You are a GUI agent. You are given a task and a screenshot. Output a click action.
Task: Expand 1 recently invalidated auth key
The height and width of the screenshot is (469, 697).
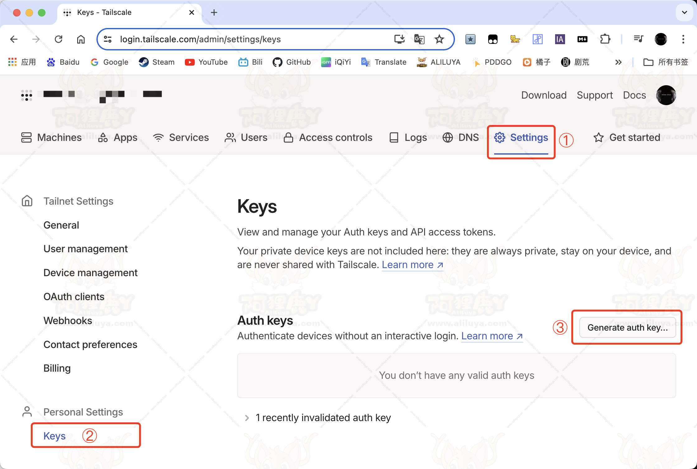coord(317,418)
